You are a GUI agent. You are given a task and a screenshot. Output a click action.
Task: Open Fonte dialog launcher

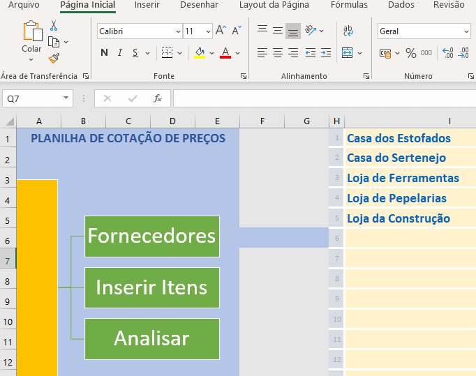[x=244, y=76]
